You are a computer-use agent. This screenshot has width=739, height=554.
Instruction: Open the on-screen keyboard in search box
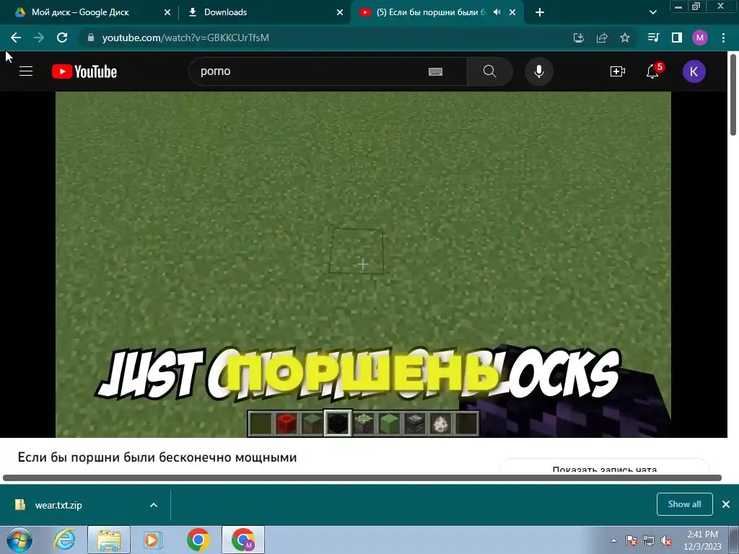click(435, 71)
